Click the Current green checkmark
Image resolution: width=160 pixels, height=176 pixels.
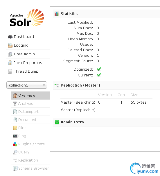click(x=99, y=75)
